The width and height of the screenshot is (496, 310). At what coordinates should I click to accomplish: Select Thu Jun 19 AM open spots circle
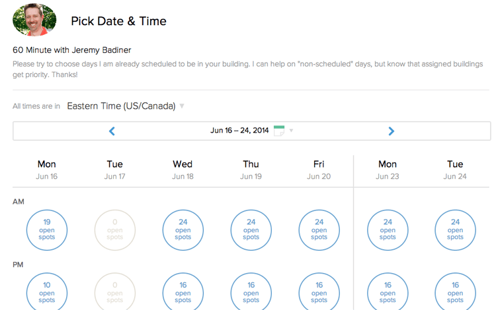pyautogui.click(x=251, y=230)
